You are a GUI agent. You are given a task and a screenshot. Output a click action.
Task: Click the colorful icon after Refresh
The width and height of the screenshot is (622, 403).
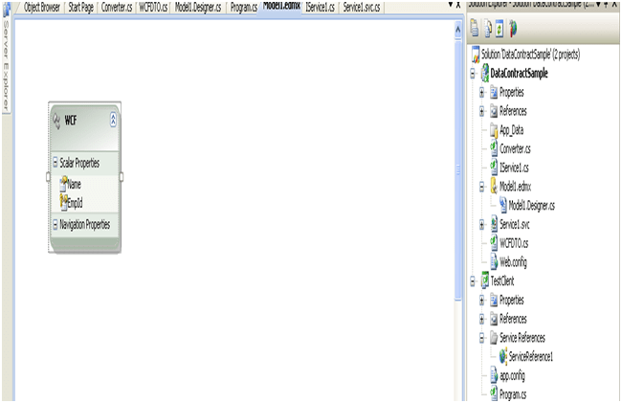(x=513, y=29)
